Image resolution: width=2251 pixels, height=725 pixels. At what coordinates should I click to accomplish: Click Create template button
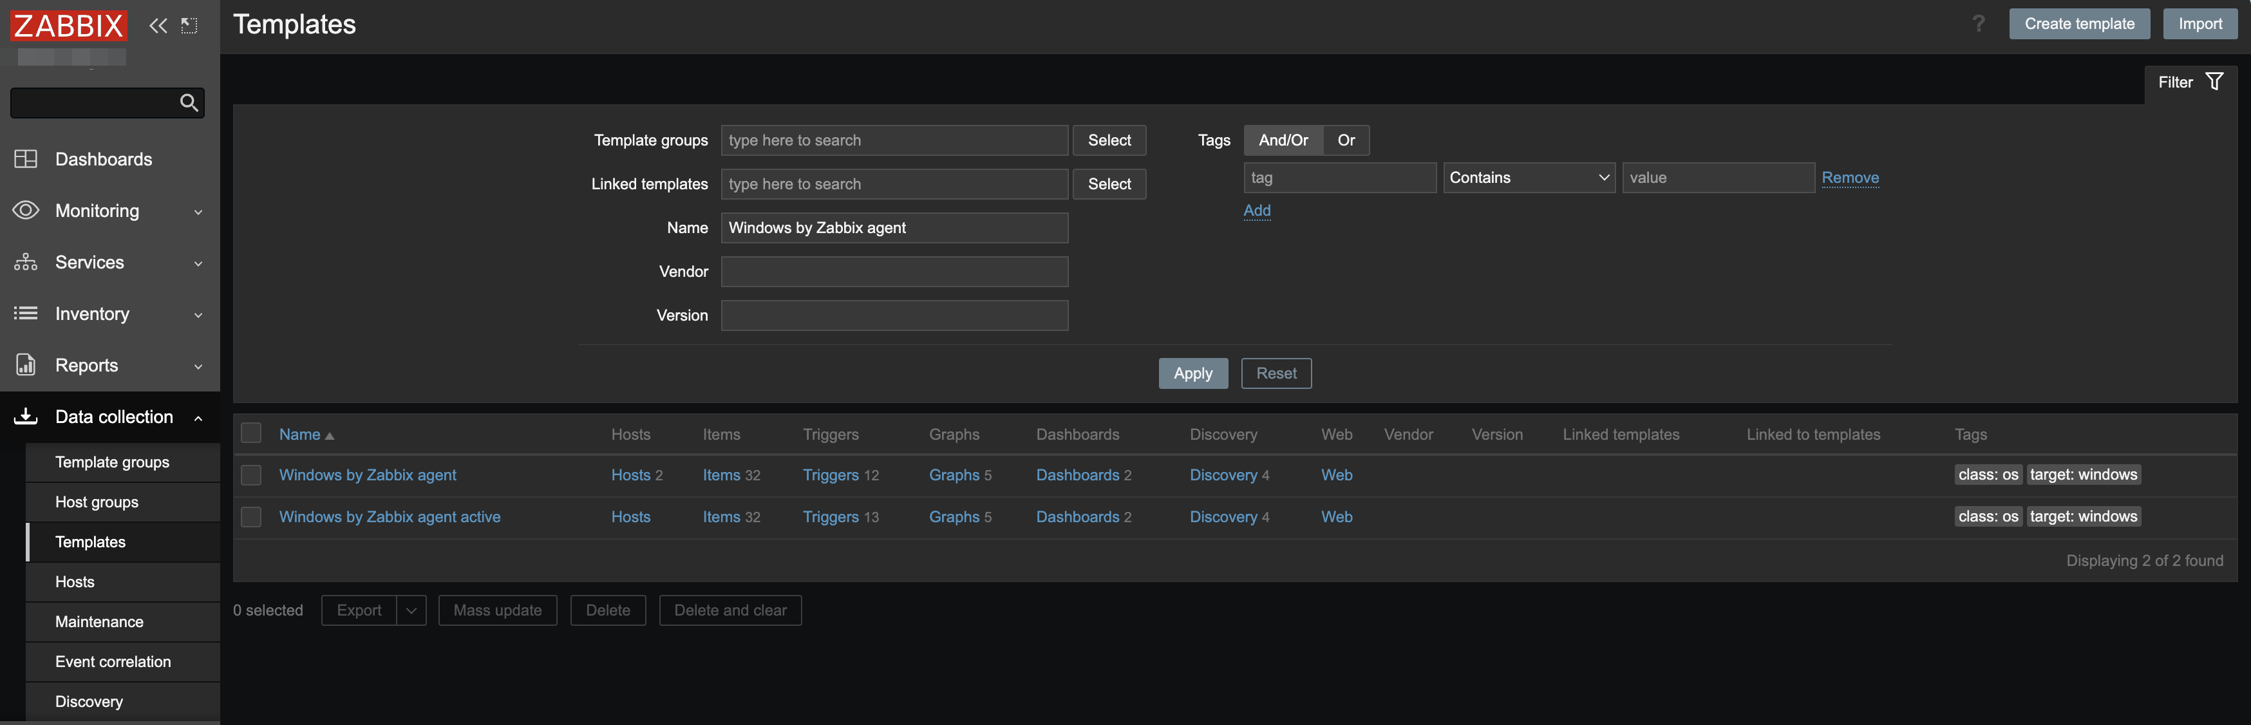tap(2079, 24)
